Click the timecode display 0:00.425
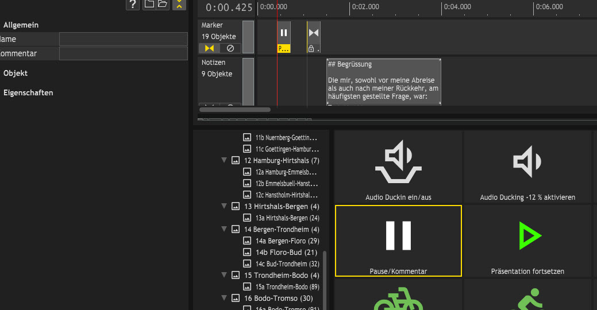This screenshot has width=597, height=310. (229, 7)
